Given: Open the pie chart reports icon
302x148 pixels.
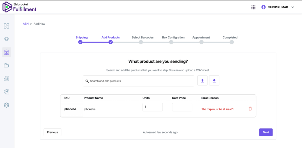Looking at the screenshot, I should pos(6,92).
